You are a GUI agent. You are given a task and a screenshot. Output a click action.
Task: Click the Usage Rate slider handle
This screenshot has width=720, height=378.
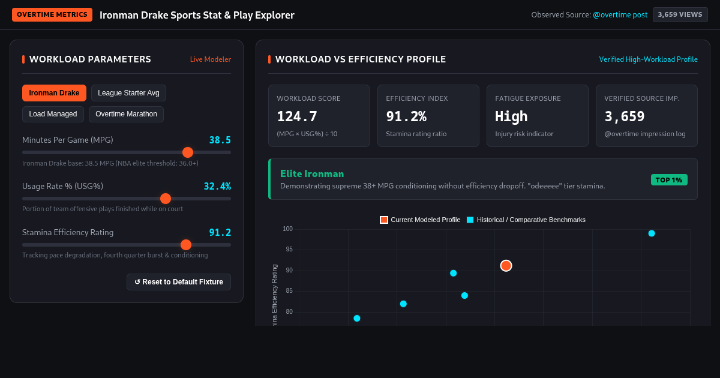coord(166,199)
